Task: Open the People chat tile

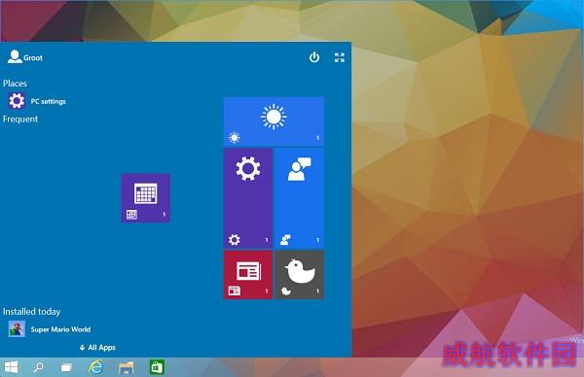Action: coord(299,198)
